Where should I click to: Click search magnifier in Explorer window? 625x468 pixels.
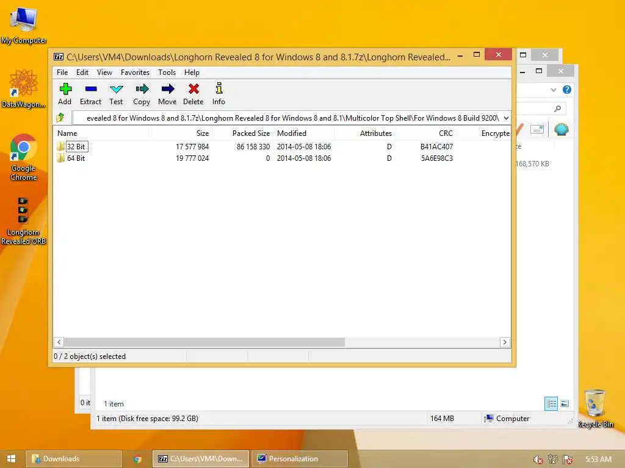[558, 108]
